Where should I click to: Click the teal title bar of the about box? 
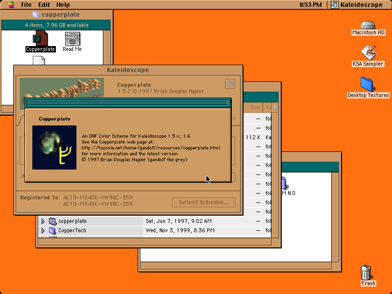pos(128,103)
